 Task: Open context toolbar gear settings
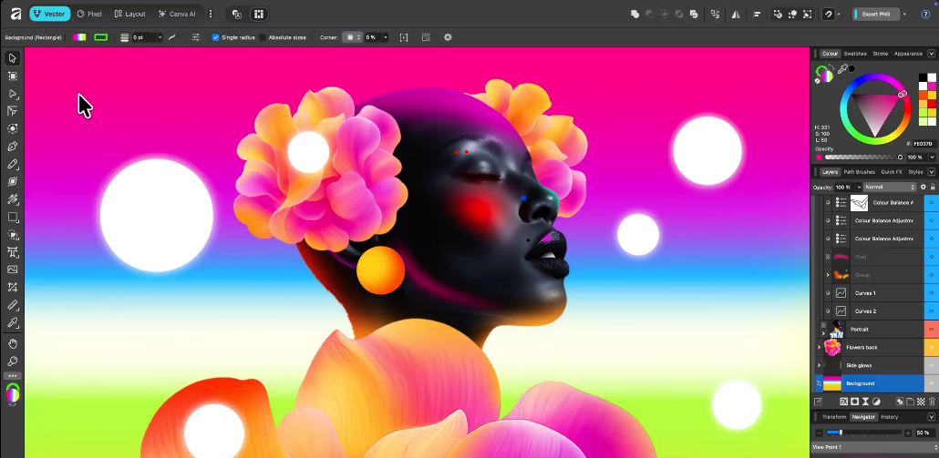[448, 37]
